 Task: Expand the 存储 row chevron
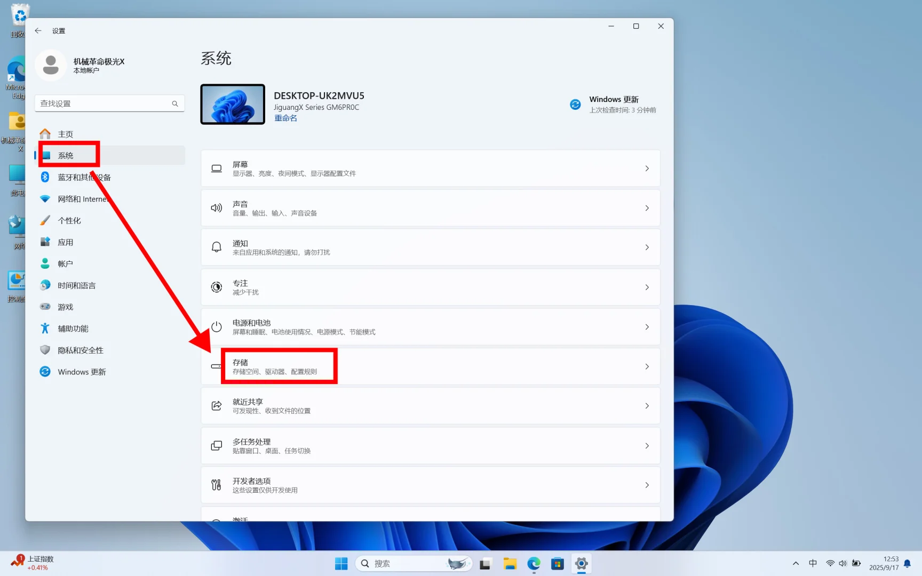tap(647, 366)
